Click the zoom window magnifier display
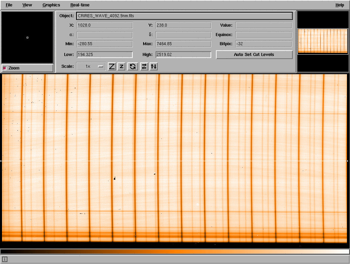The image size is (350, 264). (27, 37)
